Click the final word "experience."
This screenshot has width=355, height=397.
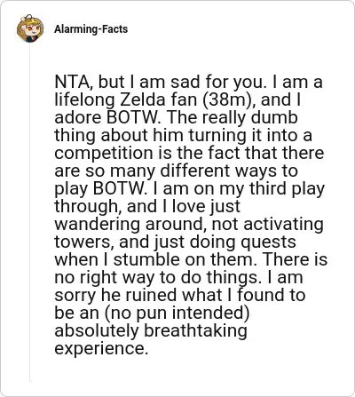101,348
